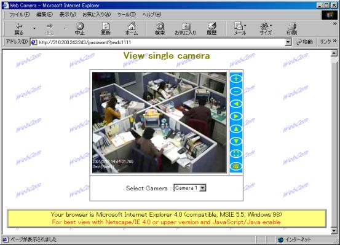Maximize the browser window
The width and height of the screenshot is (340, 245).
(x=326, y=6)
